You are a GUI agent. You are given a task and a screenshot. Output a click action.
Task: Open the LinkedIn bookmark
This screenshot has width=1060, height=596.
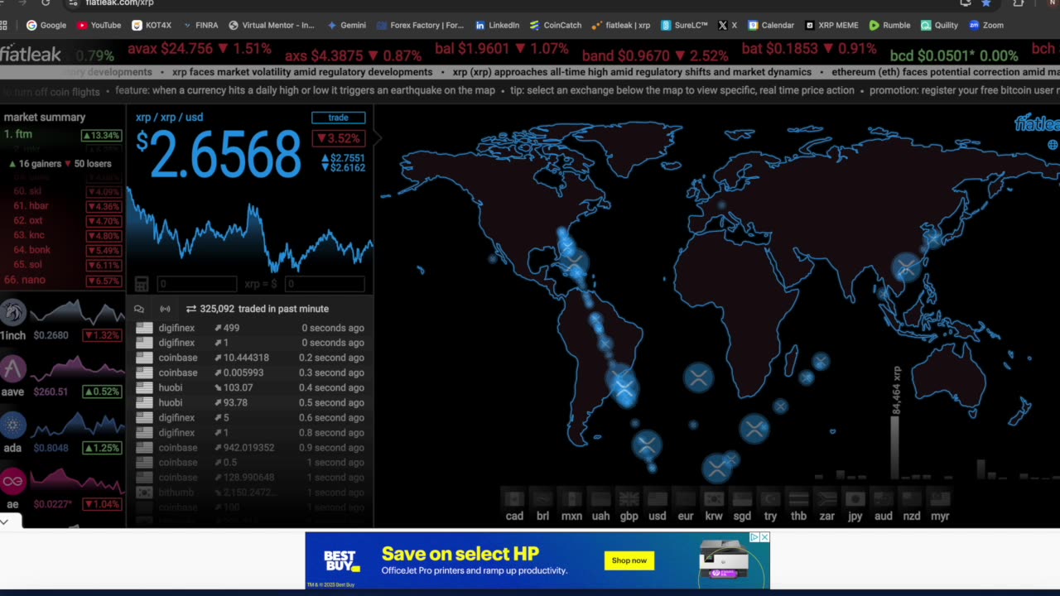498,25
